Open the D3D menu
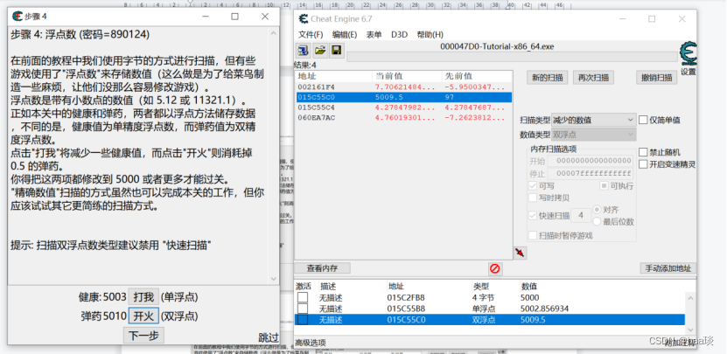Image resolution: width=727 pixels, height=354 pixels. tap(399, 35)
